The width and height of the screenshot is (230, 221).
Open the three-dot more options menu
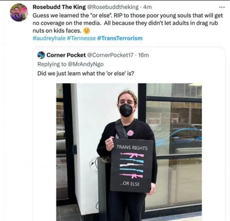[222, 7]
